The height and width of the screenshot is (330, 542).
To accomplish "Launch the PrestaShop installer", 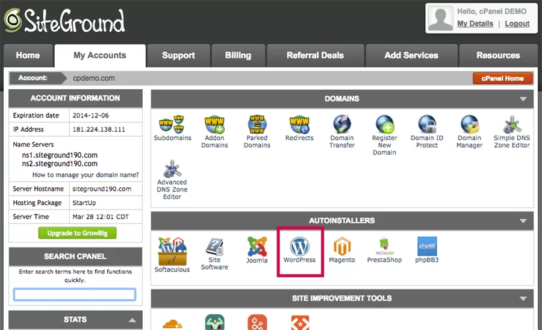I will tap(384, 250).
